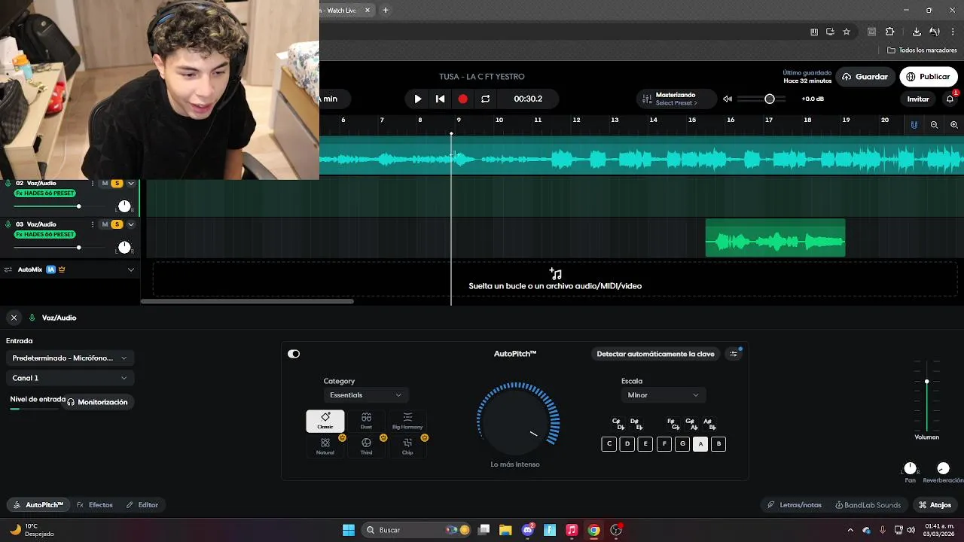Toggle Monitorización headphone button

[97, 402]
